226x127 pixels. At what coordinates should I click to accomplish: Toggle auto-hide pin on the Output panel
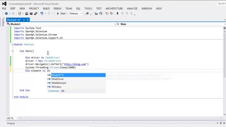[221, 123]
